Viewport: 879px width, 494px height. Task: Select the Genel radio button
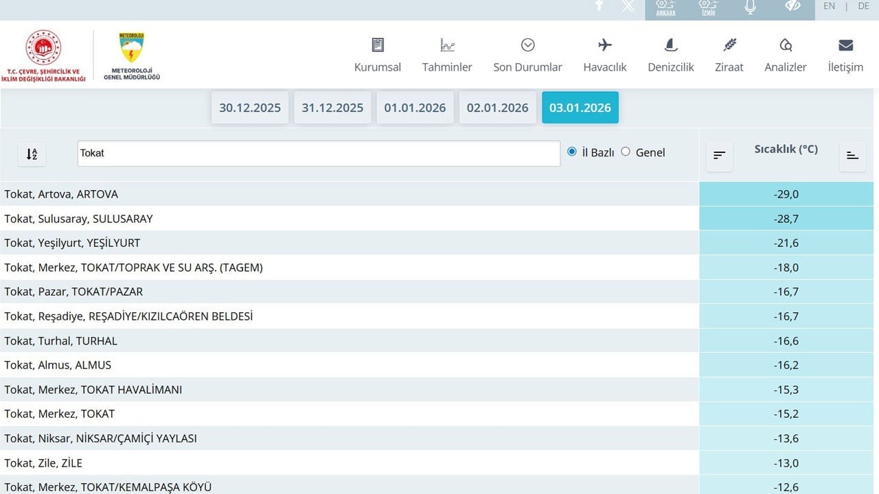pyautogui.click(x=626, y=152)
